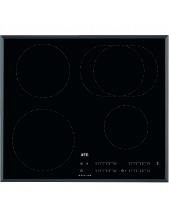Set the upper-left heat slider bar
Viewport: 169px width, 218px height.
106,163
